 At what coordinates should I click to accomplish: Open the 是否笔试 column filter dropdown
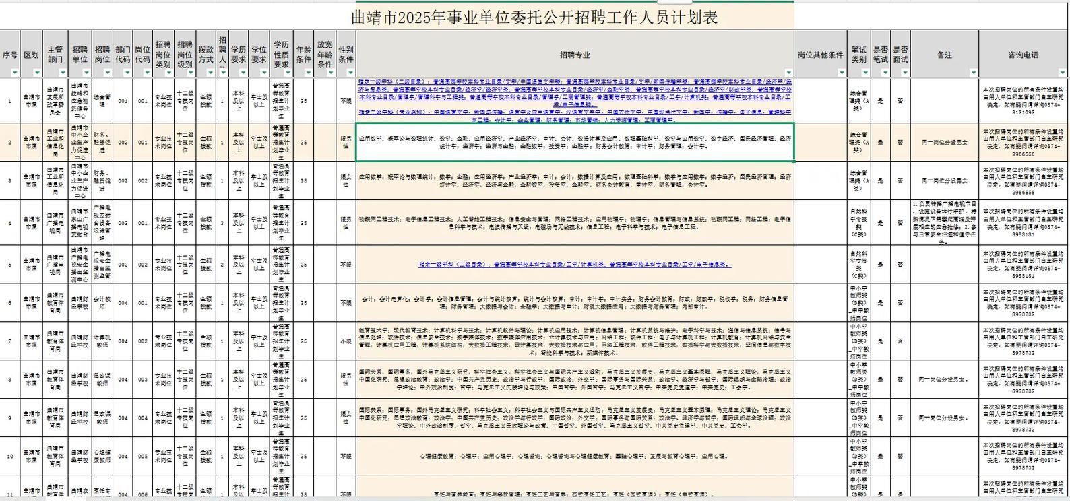click(x=885, y=73)
